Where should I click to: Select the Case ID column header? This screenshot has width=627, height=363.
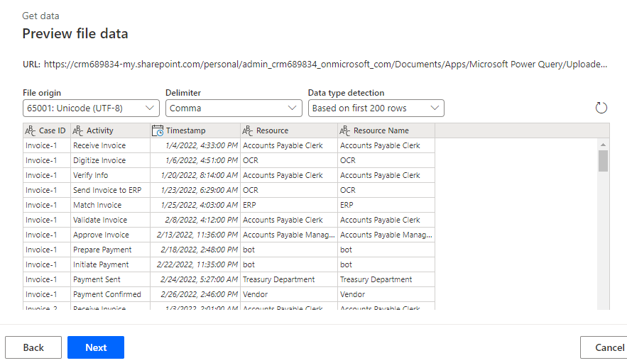tap(47, 130)
